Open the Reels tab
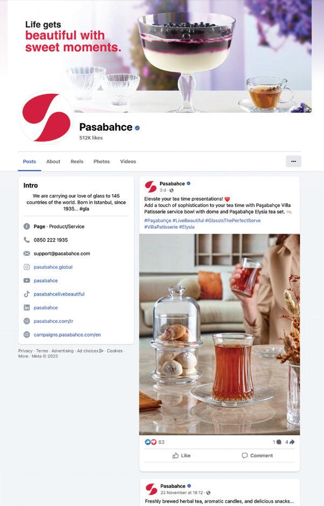 coord(77,161)
